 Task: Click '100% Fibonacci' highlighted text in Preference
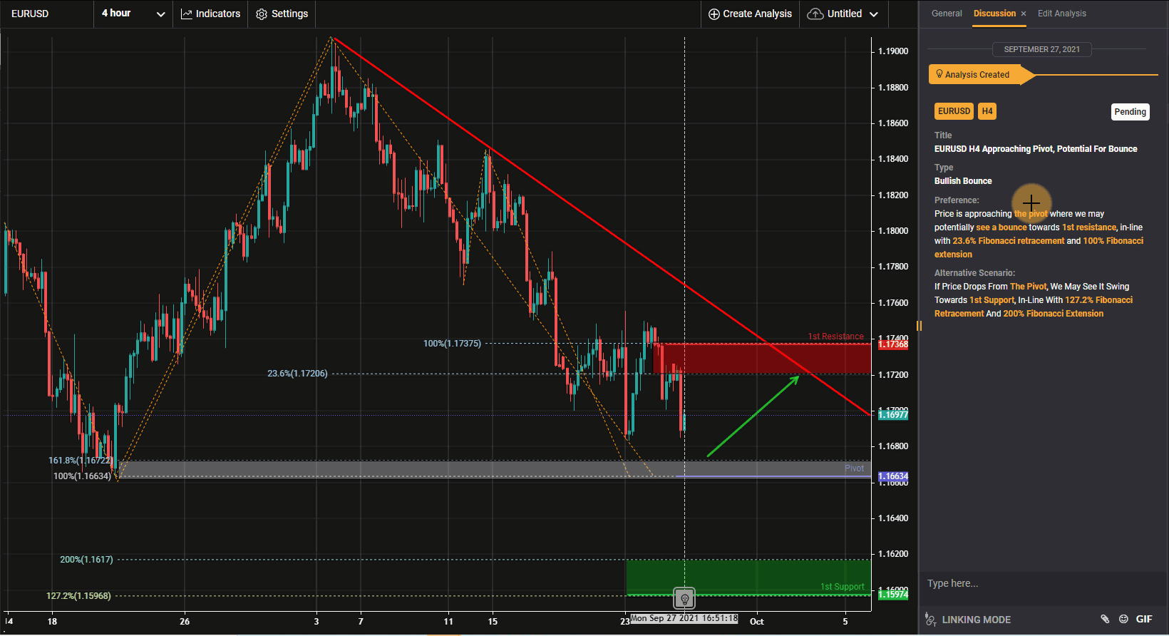pyautogui.click(x=1113, y=241)
